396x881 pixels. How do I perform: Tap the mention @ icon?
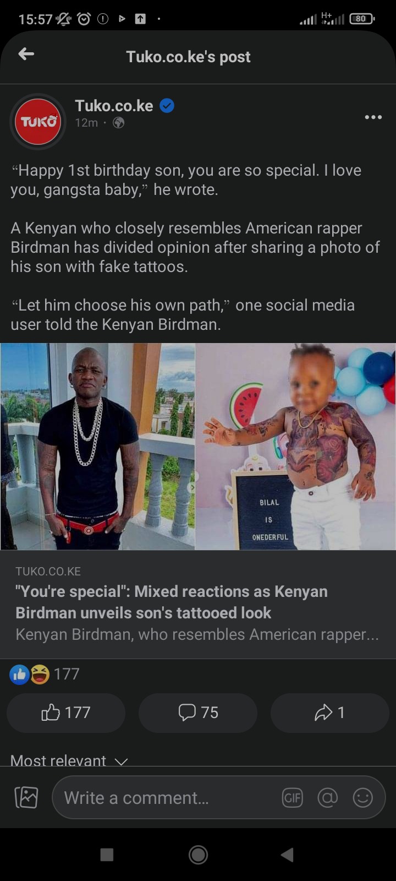click(x=327, y=797)
